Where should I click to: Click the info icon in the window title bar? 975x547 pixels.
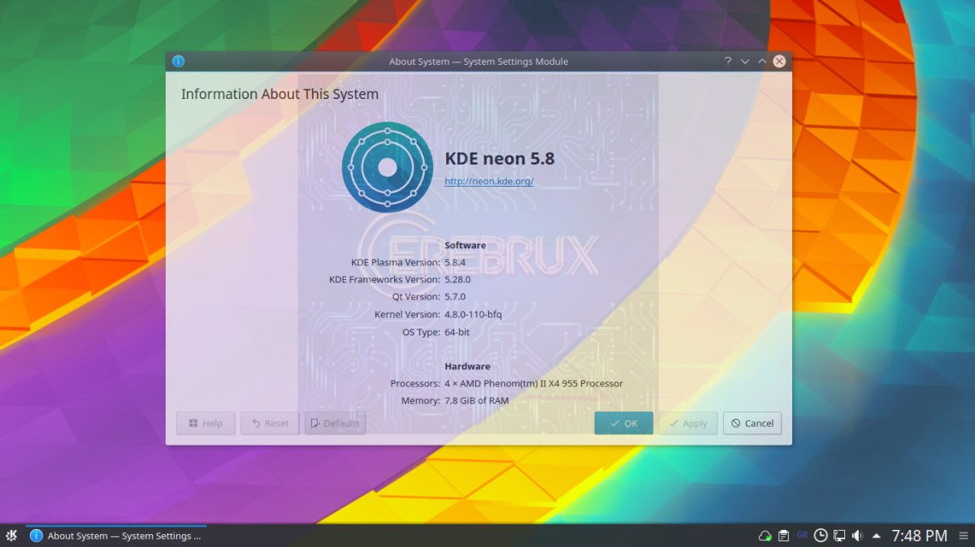[178, 61]
